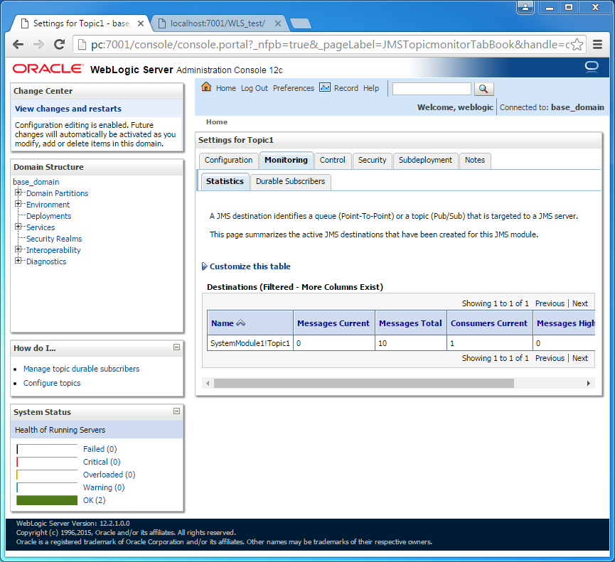Click the browser forward arrow
Screen dimensions: 615x562
38,45
